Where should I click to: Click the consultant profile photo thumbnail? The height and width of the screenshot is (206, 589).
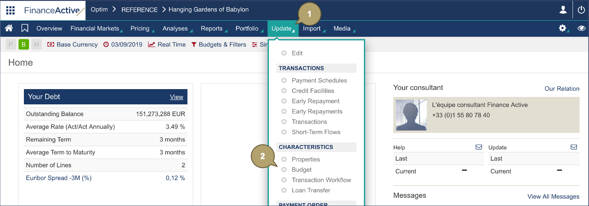tap(411, 115)
